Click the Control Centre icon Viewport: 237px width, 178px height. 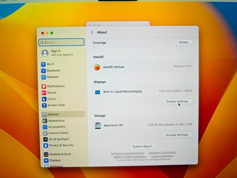pyautogui.click(x=45, y=133)
